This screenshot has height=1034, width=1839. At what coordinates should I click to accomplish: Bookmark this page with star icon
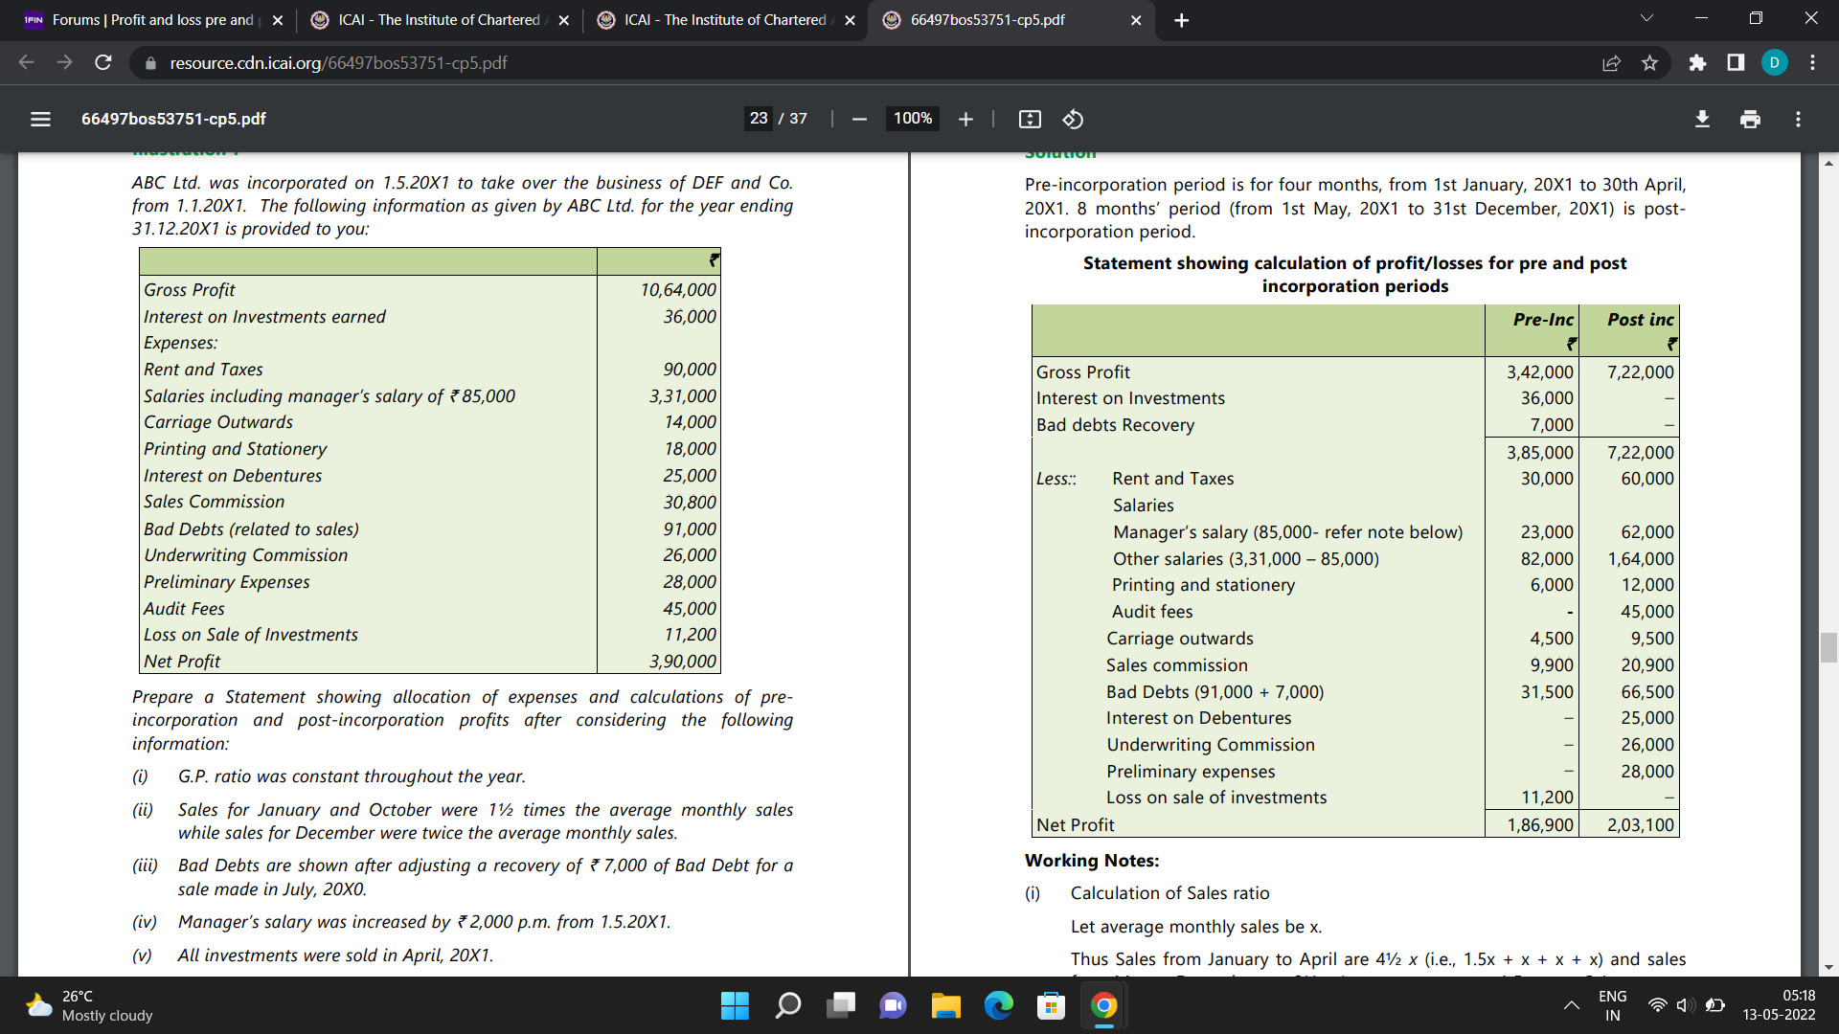tap(1649, 63)
